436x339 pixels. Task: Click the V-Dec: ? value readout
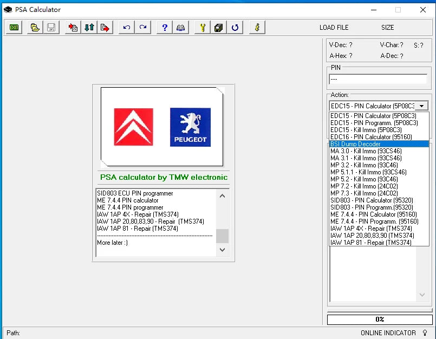pyautogui.click(x=341, y=45)
